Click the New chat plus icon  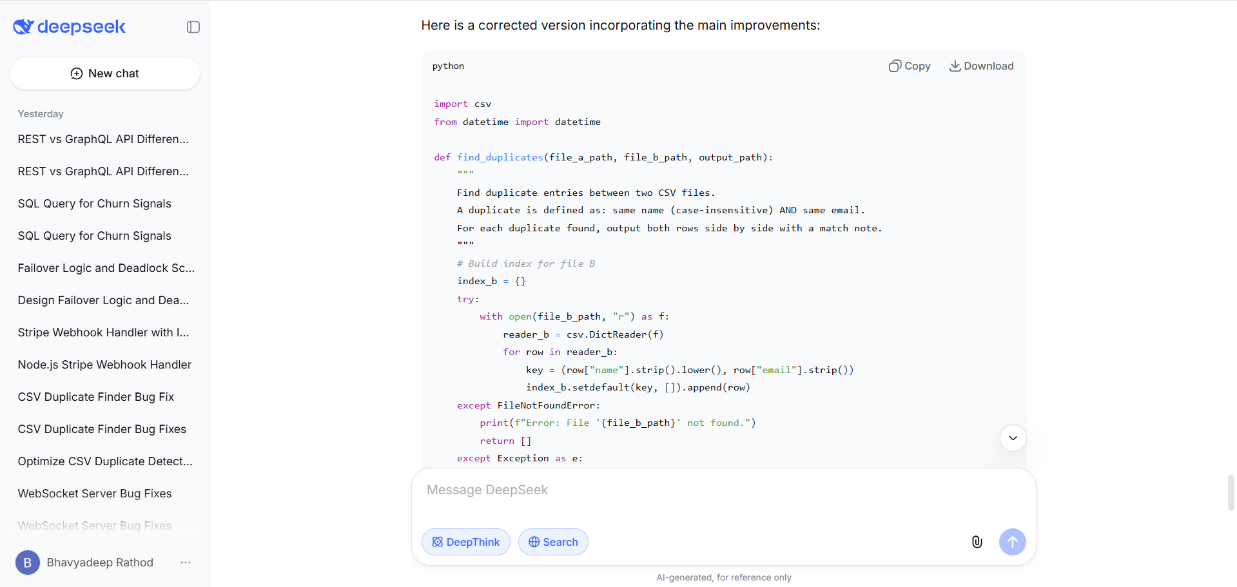[76, 73]
